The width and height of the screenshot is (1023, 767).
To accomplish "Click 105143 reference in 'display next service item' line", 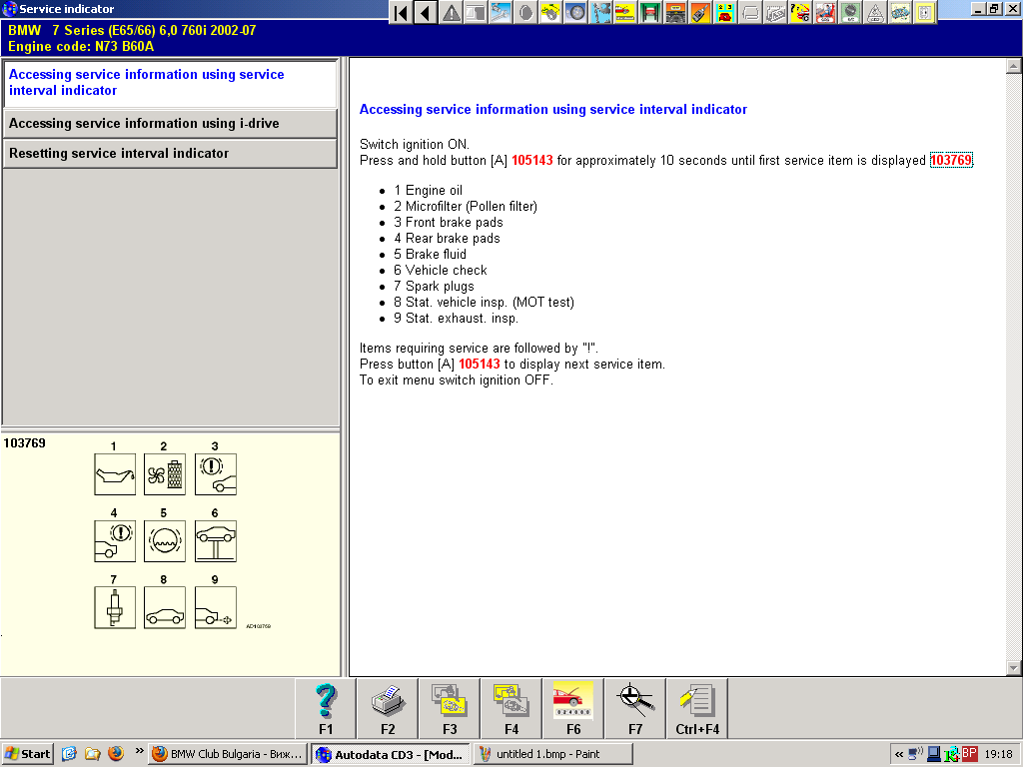I will (x=479, y=364).
